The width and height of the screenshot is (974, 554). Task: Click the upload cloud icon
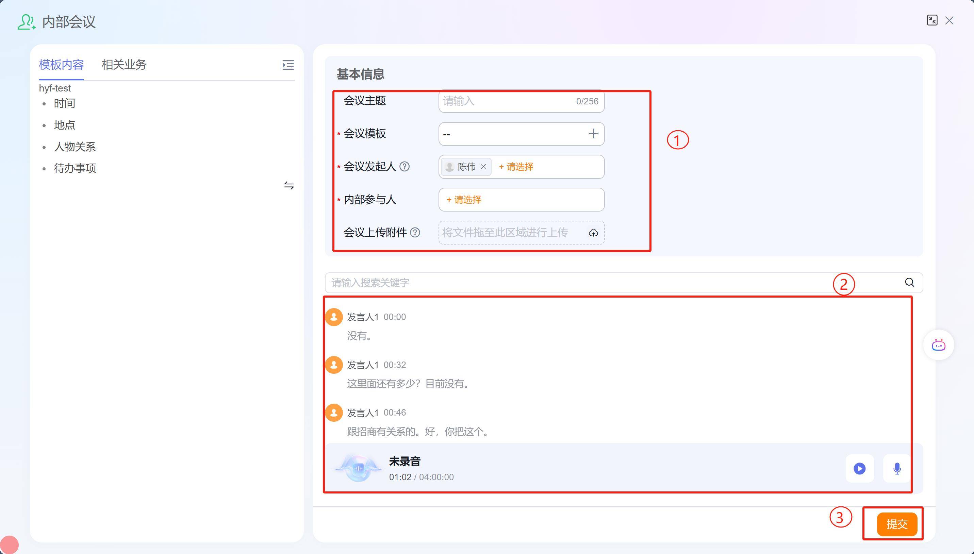593,233
